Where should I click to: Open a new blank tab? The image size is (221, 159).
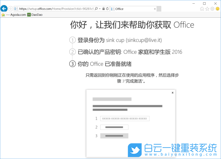[x=159, y=9]
